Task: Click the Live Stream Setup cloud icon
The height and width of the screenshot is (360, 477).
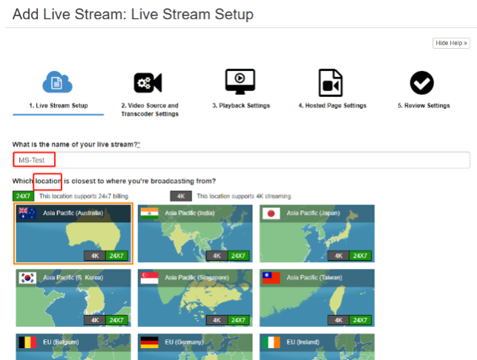Action: [58, 82]
